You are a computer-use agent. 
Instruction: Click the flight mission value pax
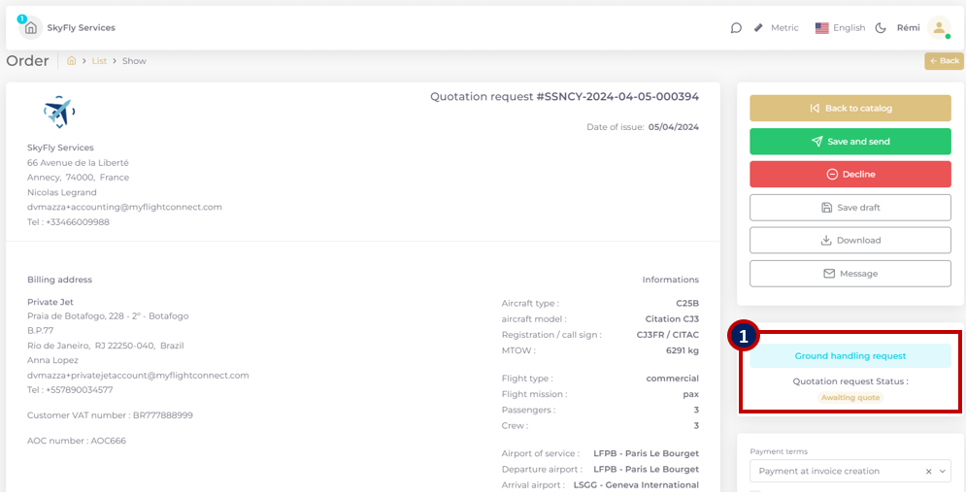[x=691, y=394]
